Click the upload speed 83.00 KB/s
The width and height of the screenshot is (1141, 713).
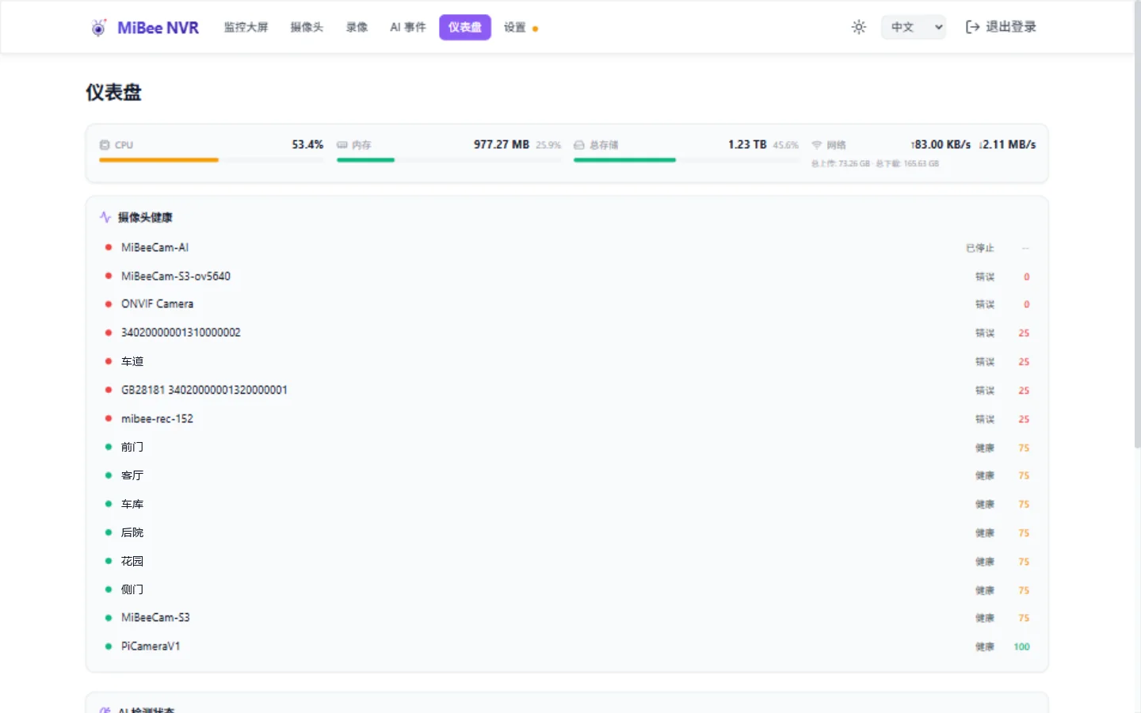[x=941, y=145]
